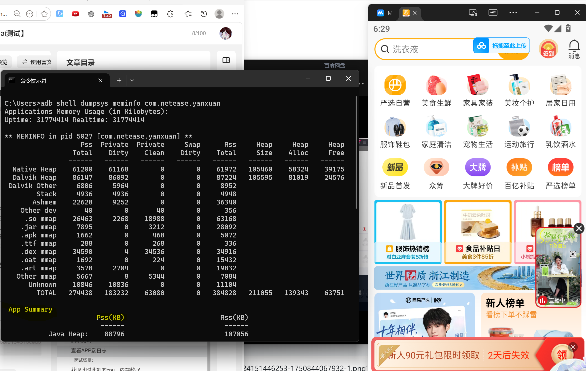Click zoom out icon in browser address bar
Screen dimensions: 586x371
17,14
